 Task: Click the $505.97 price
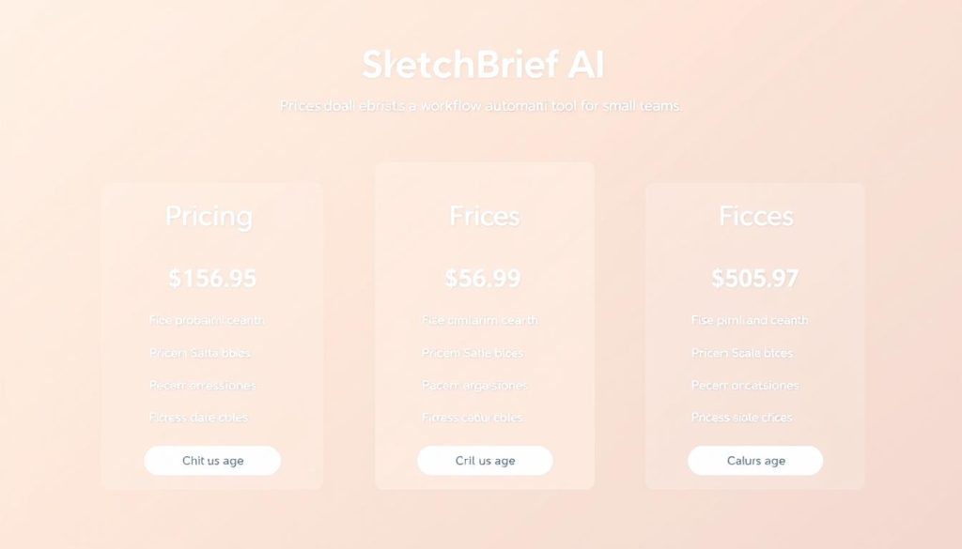coord(755,278)
